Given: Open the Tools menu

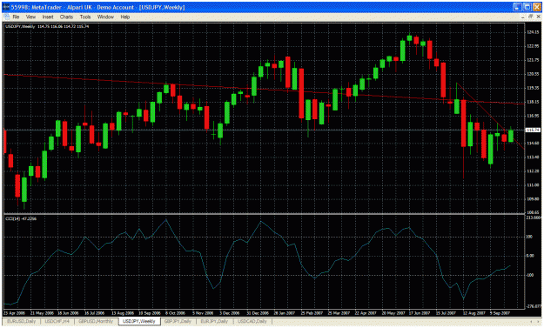Looking at the screenshot, I should pos(85,17).
